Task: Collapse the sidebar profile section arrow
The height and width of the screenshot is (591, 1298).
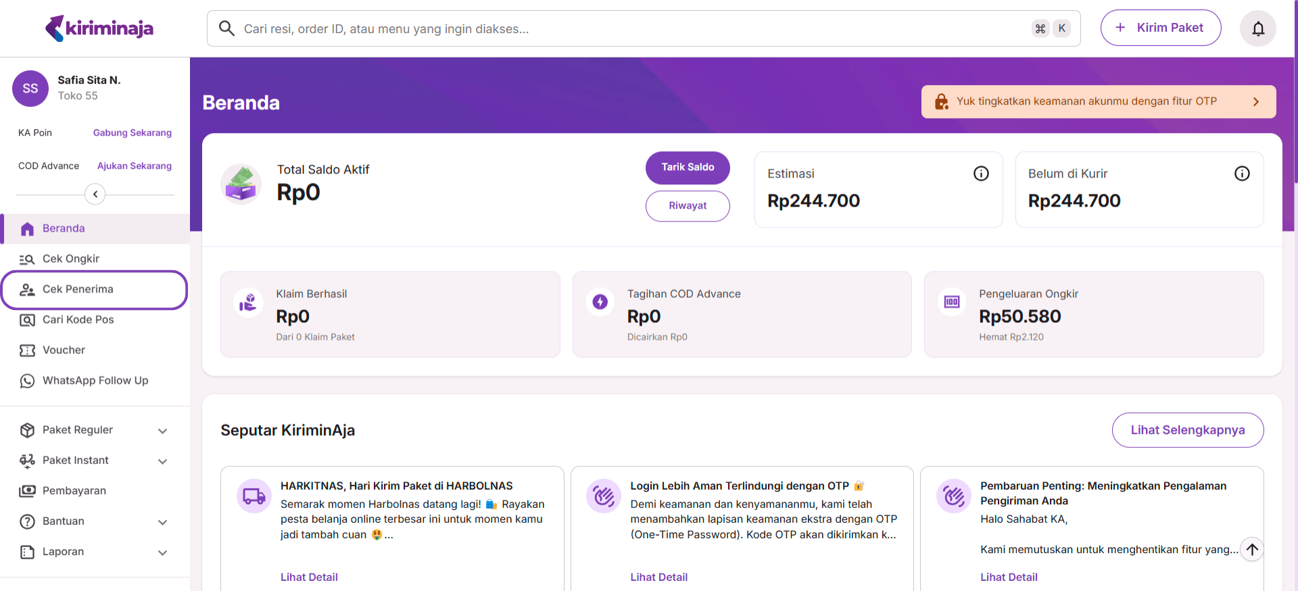Action: tap(95, 195)
